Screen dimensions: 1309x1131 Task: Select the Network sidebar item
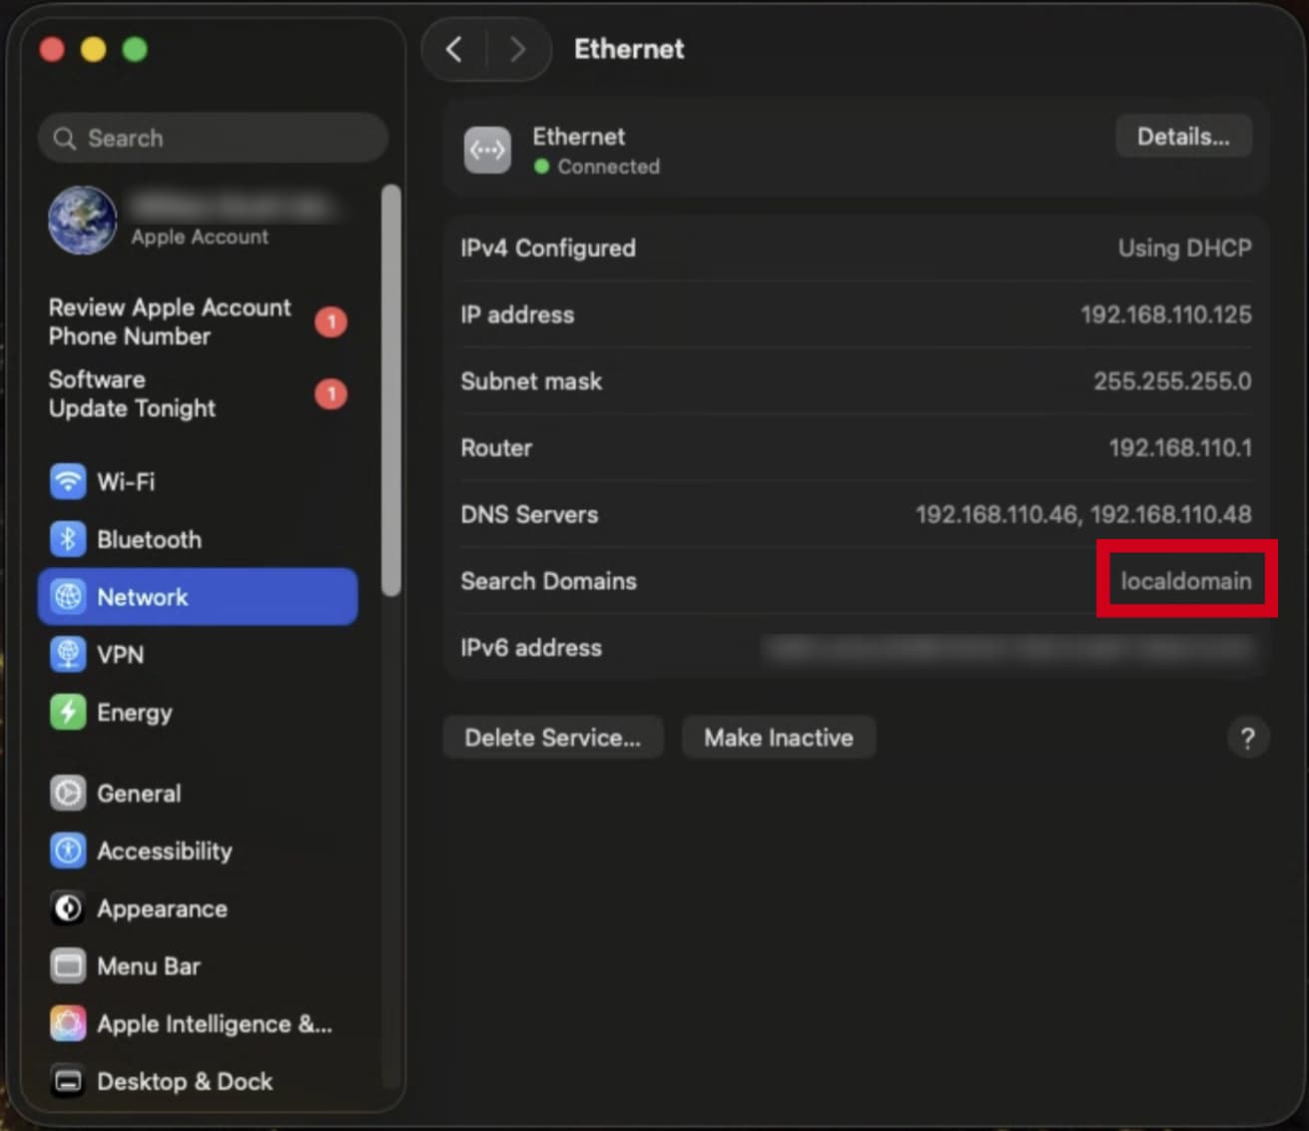click(198, 597)
